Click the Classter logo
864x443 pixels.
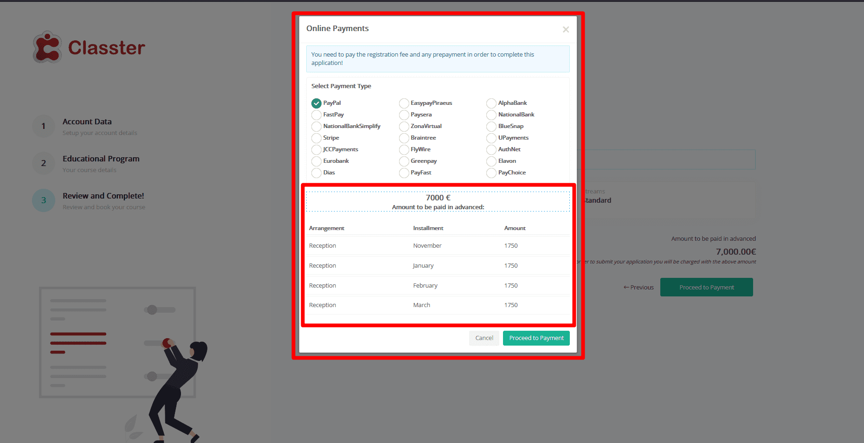coord(89,47)
